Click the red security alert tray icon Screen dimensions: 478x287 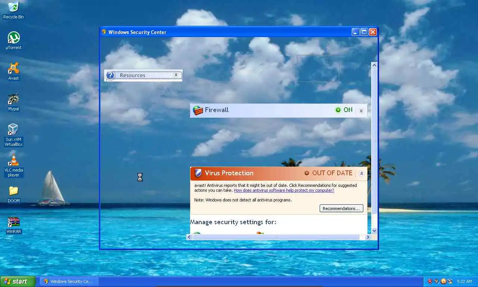(430, 281)
